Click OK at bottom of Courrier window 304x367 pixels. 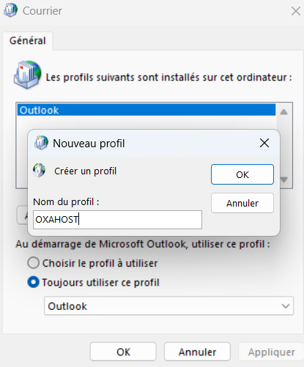point(123,352)
